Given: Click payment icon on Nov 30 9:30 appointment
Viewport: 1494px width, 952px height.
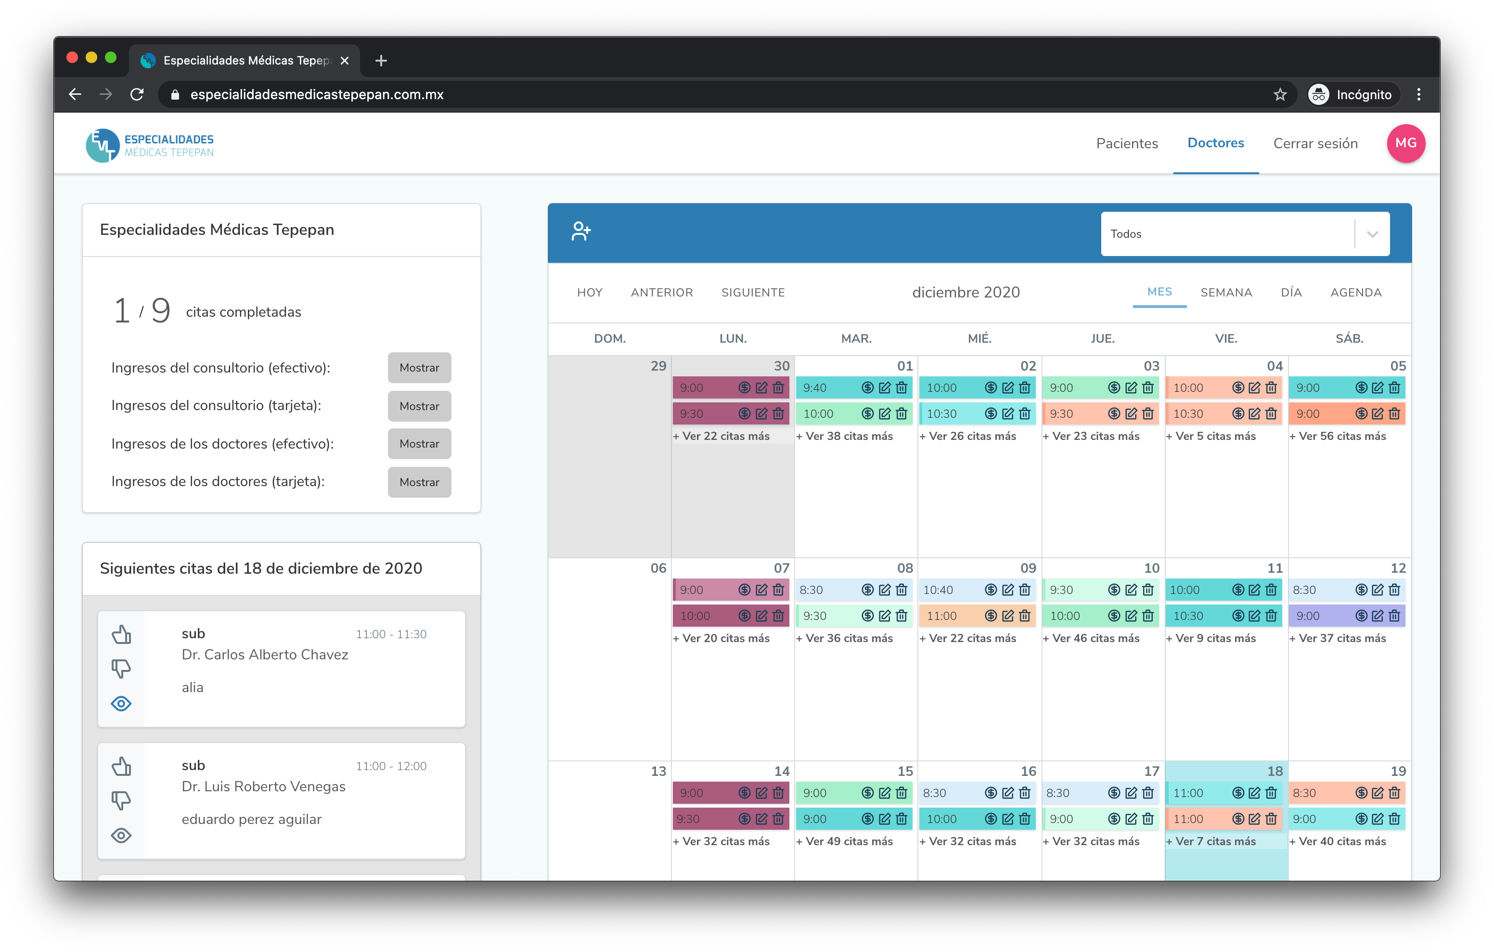Looking at the screenshot, I should [745, 414].
